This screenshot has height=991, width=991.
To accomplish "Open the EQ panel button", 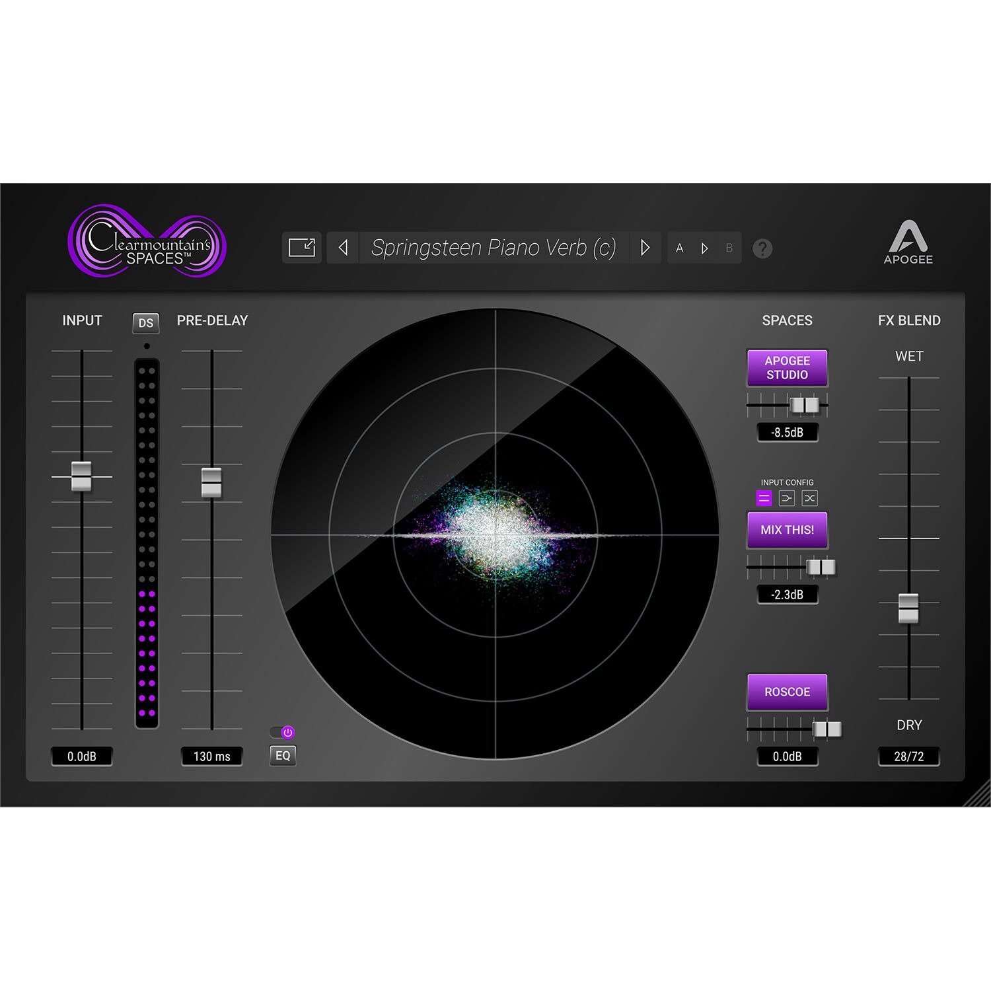I will tap(283, 755).
